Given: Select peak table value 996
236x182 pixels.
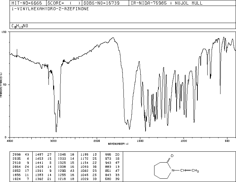Looking at the screenshot, I should 108,155.
